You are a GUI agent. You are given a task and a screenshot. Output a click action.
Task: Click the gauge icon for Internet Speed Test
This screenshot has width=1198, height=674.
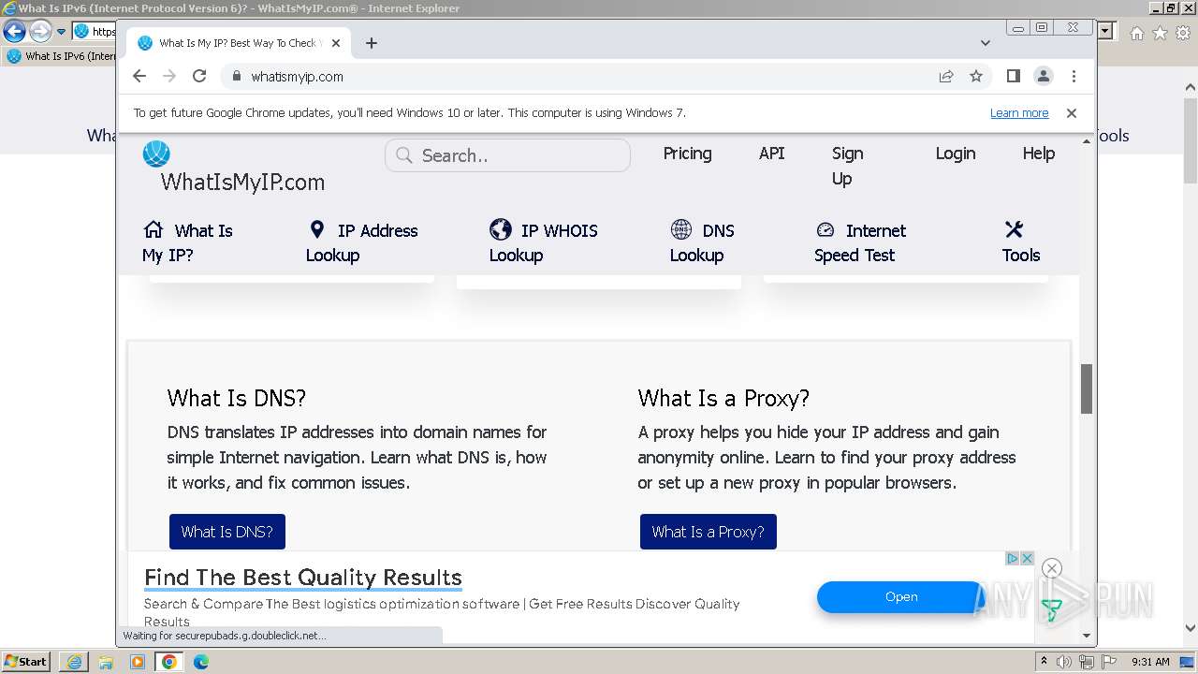coord(825,230)
